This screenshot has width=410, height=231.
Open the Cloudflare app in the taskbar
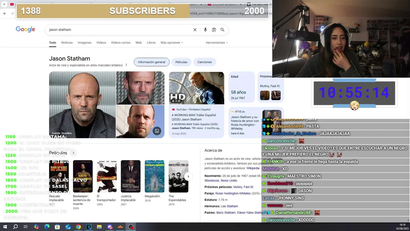[x=120, y=227]
